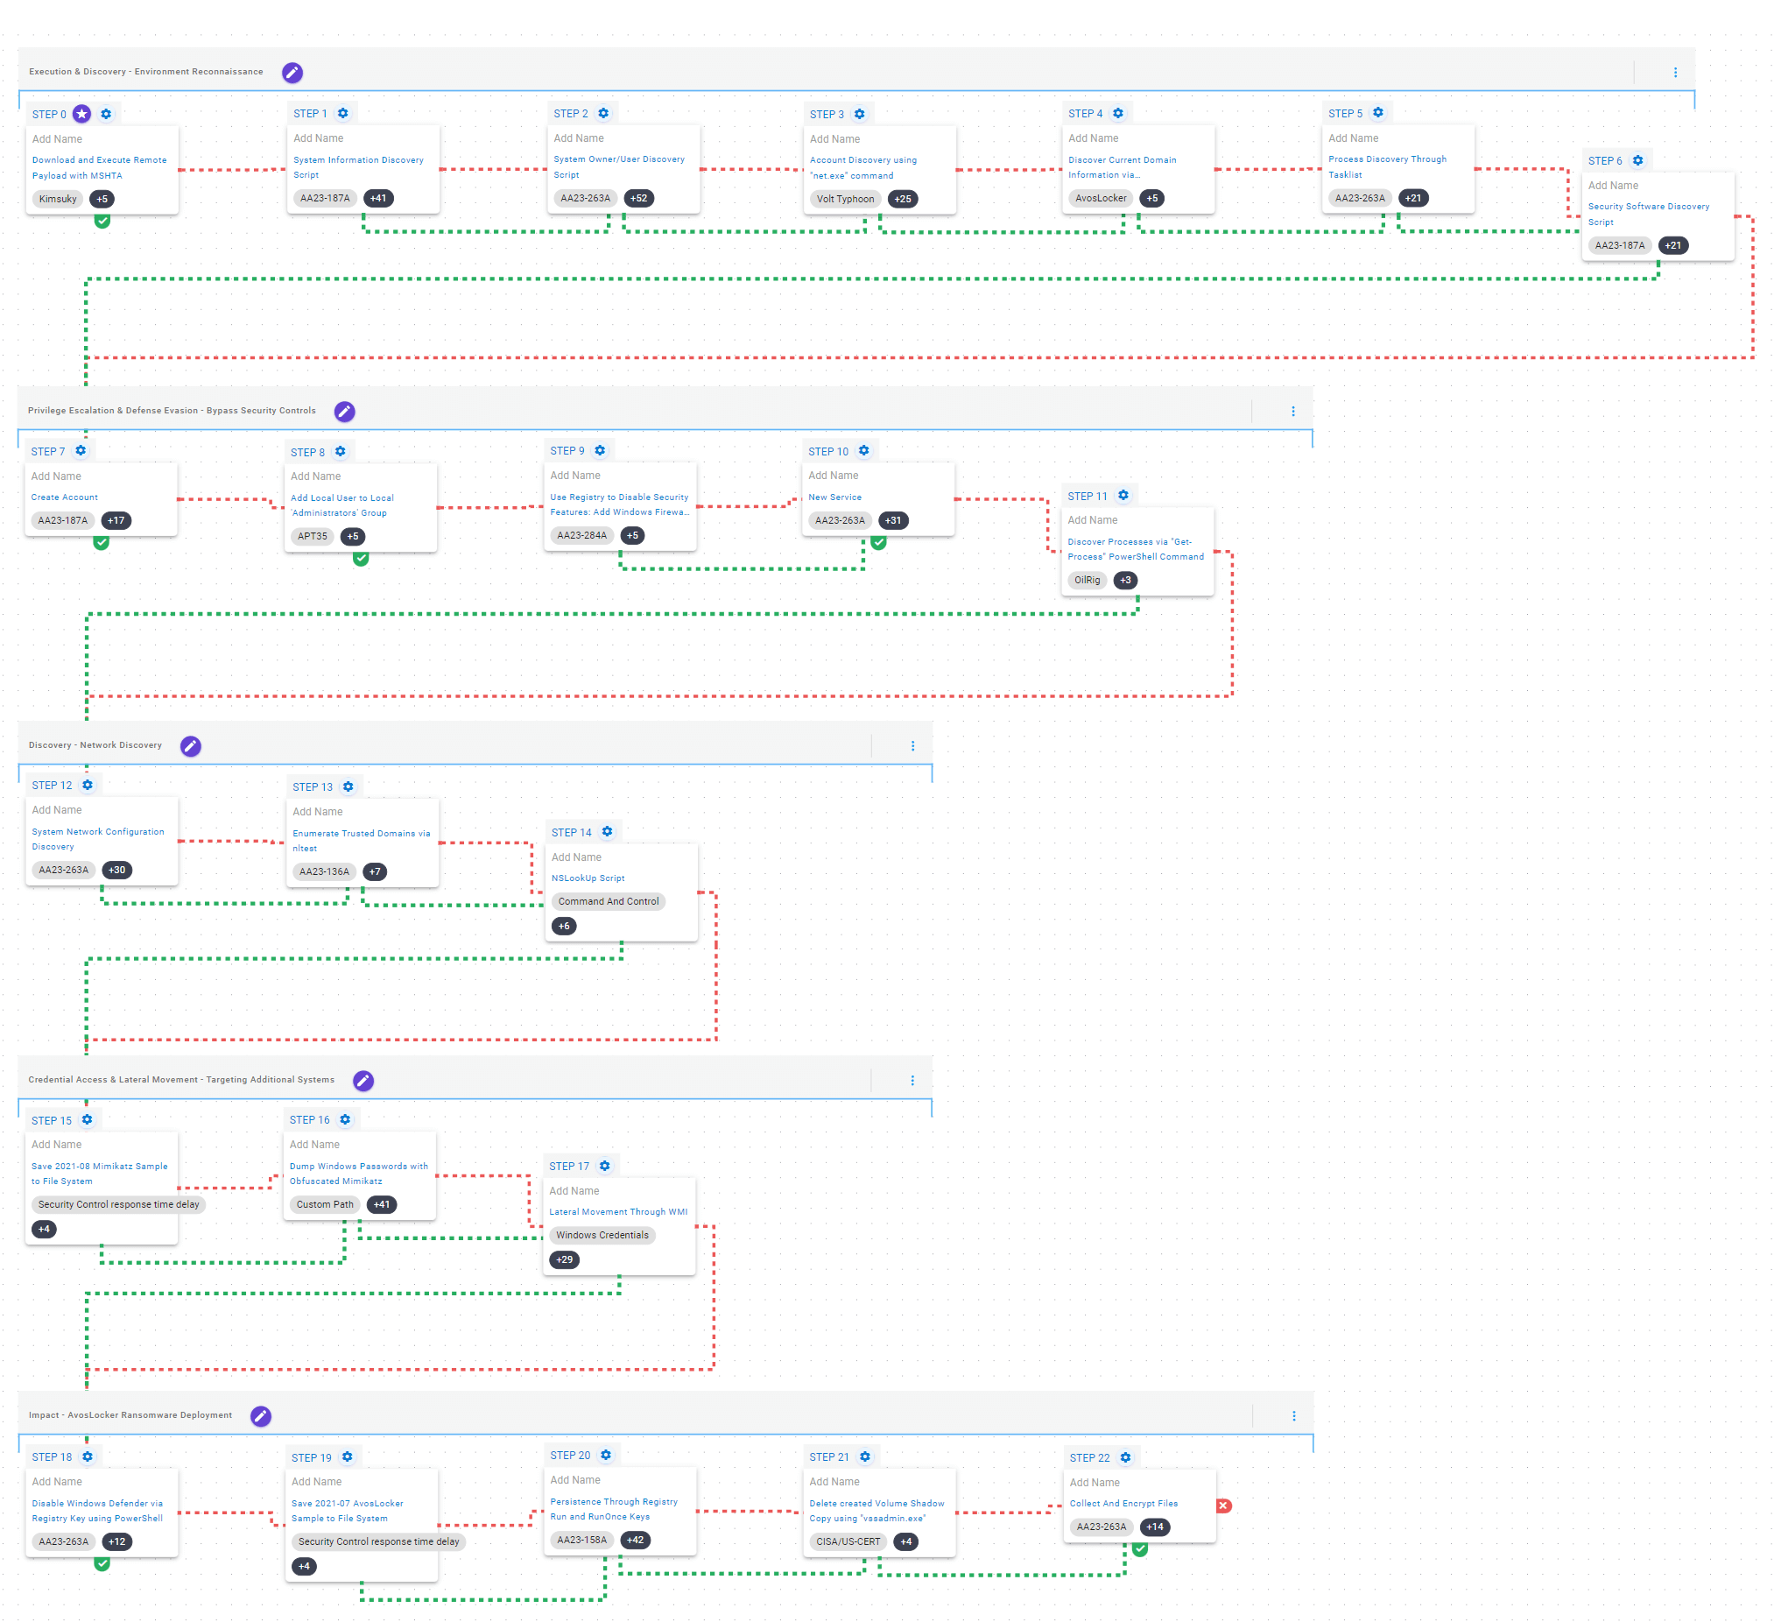Screen dimensions: 1774x1622
Task: Click the Volt Typhoon tag on STEP 3
Action: [x=845, y=199]
